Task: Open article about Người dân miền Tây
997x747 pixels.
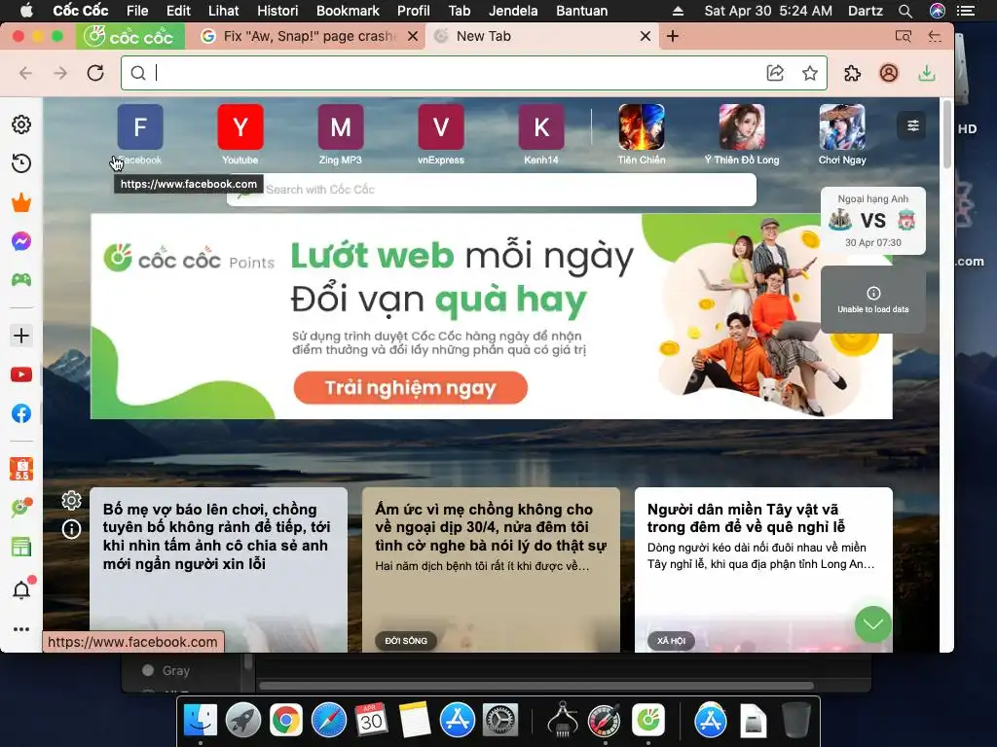Action: pyautogui.click(x=763, y=570)
